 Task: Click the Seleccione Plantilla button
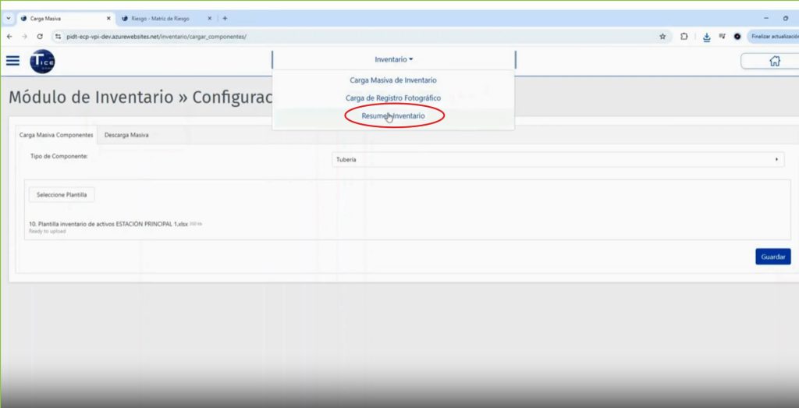(61, 194)
